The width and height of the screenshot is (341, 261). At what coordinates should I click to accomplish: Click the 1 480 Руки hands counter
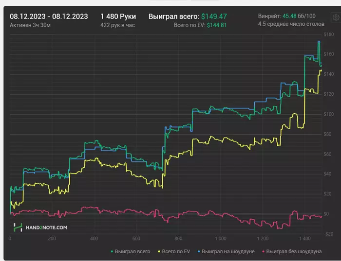(118, 17)
